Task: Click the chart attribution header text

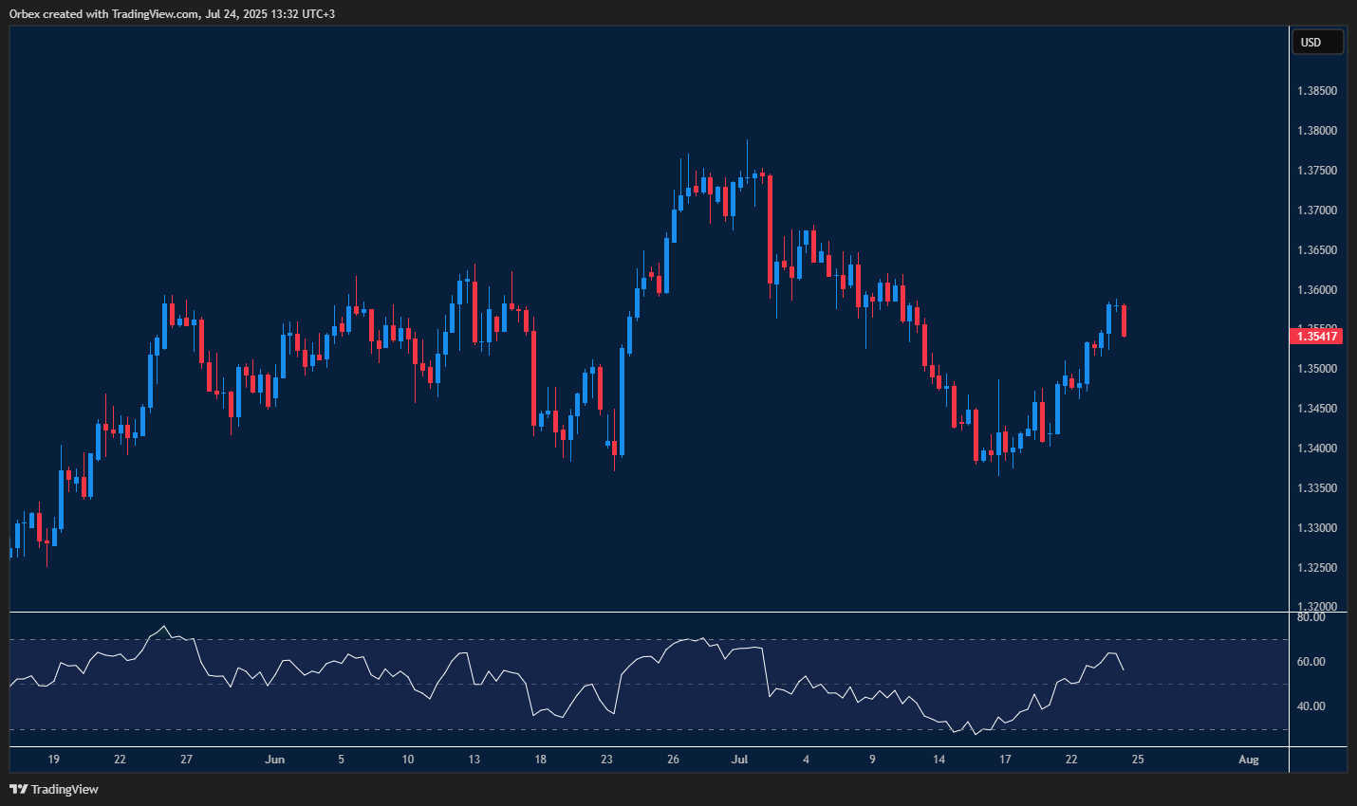Action: (x=172, y=14)
